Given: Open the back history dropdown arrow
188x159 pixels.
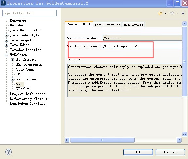Looking at the screenshot, I should [x=166, y=13].
